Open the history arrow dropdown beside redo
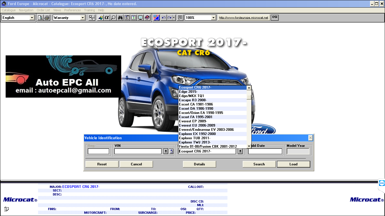The image size is (385, 216). [174, 17]
